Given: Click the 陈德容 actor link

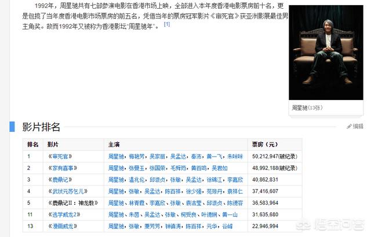Looking at the screenshot, I should coord(235,203).
